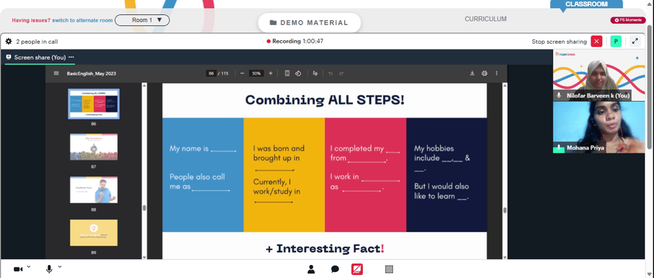The width and height of the screenshot is (654, 278).
Task: Open Screen share tab options ellipsis
Action: pyautogui.click(x=71, y=57)
